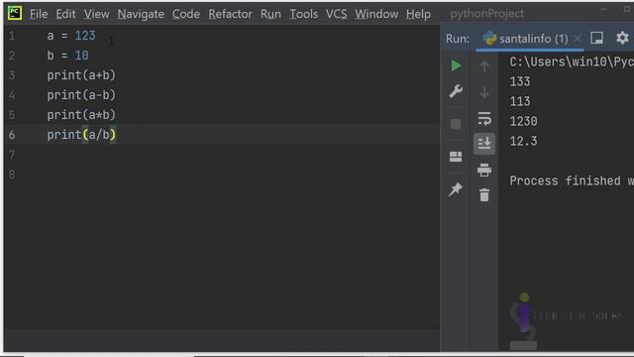
Task: Open the Code menu
Action: (186, 14)
